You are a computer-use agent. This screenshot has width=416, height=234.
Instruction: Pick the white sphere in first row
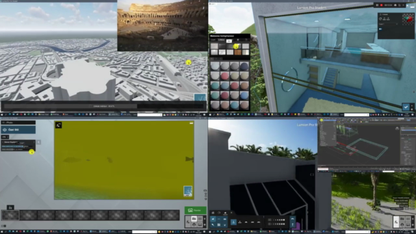[215, 66]
